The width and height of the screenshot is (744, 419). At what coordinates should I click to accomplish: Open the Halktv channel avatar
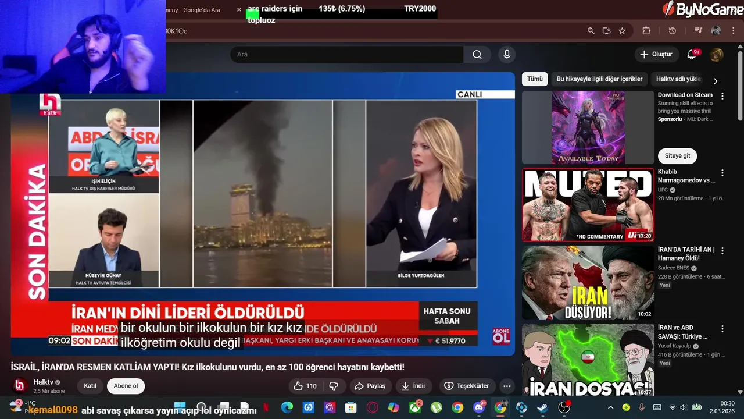(x=20, y=386)
